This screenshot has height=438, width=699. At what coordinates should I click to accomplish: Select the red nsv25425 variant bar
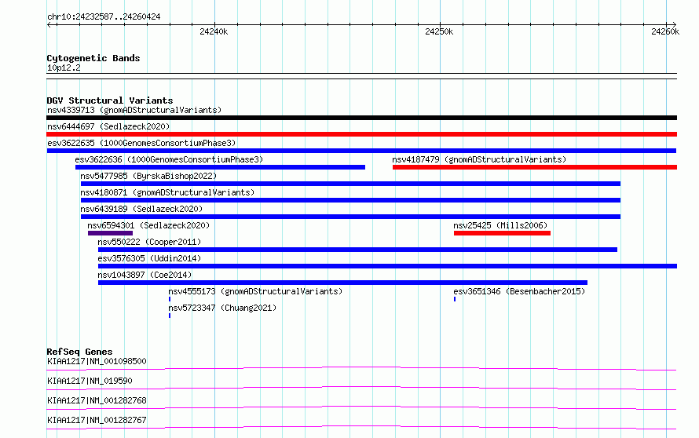[502, 233]
